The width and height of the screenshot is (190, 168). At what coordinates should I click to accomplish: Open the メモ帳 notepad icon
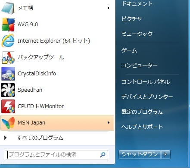point(8,8)
